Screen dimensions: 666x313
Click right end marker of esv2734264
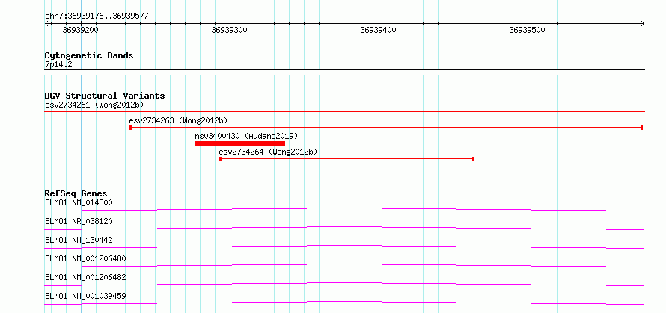click(473, 159)
